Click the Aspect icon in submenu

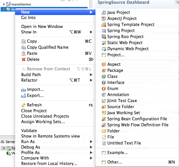point(104,64)
